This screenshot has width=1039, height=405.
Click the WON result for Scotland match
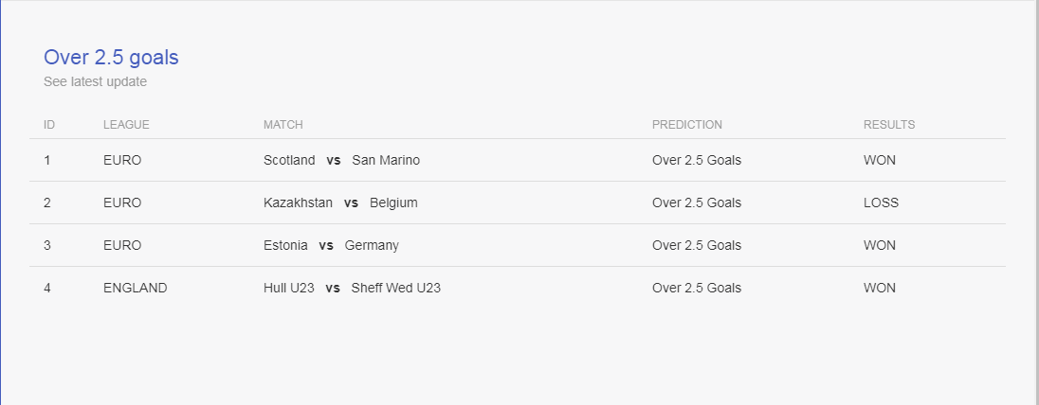point(880,160)
